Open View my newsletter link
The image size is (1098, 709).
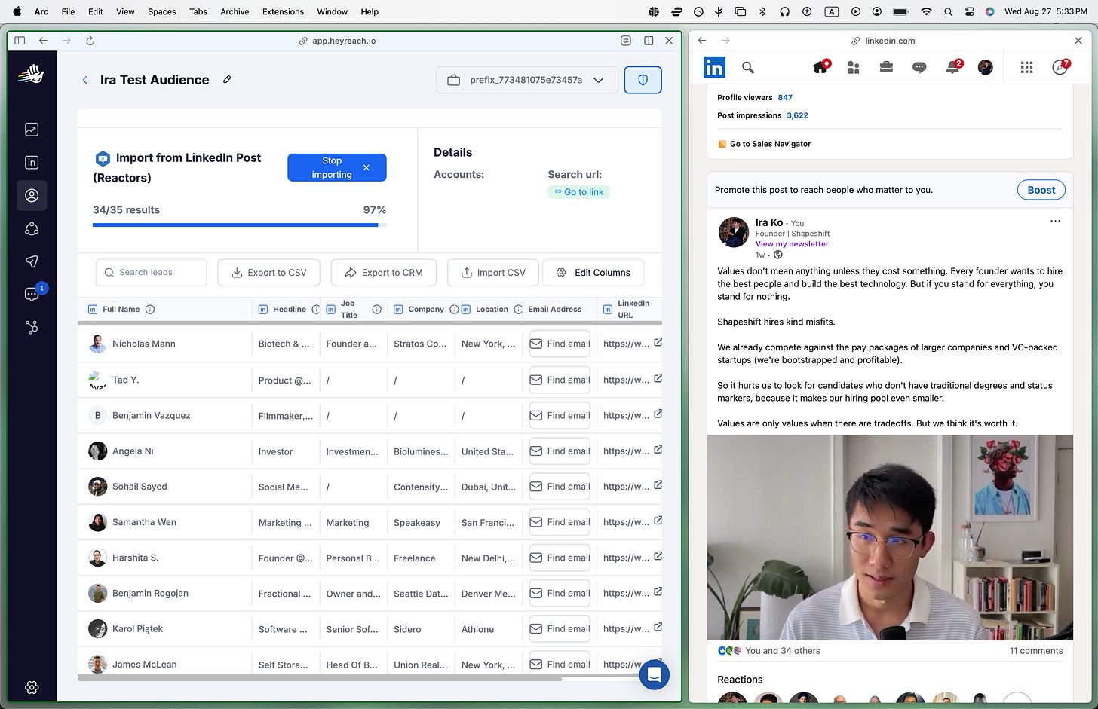coord(792,244)
